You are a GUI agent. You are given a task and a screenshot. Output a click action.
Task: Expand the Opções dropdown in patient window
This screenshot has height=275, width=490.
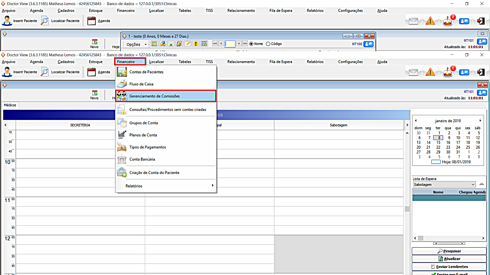click(x=145, y=44)
